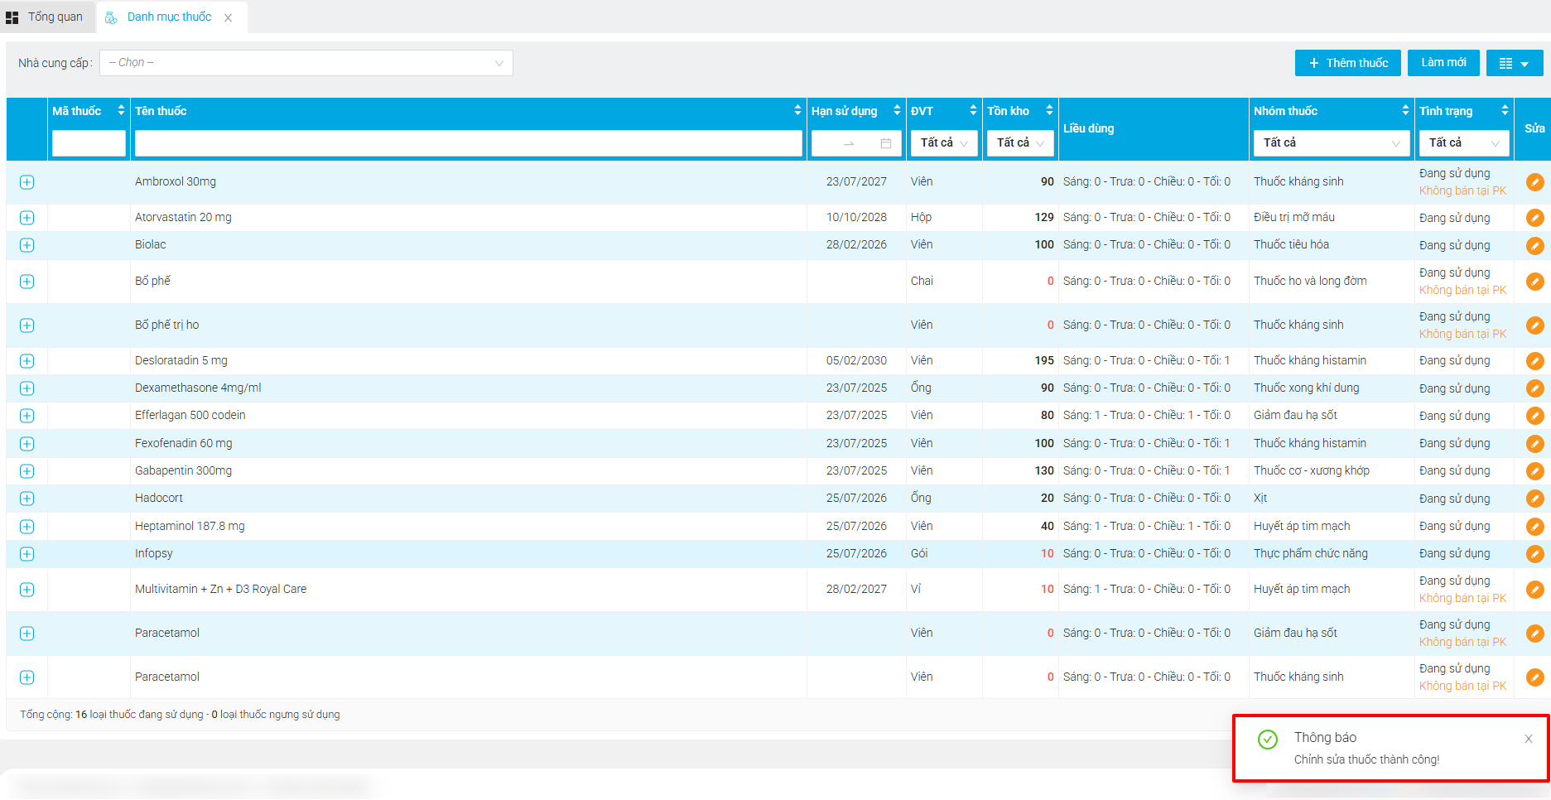Image resolution: width=1551 pixels, height=800 pixels.
Task: Switch to the Tổng quan tab
Action: [47, 17]
